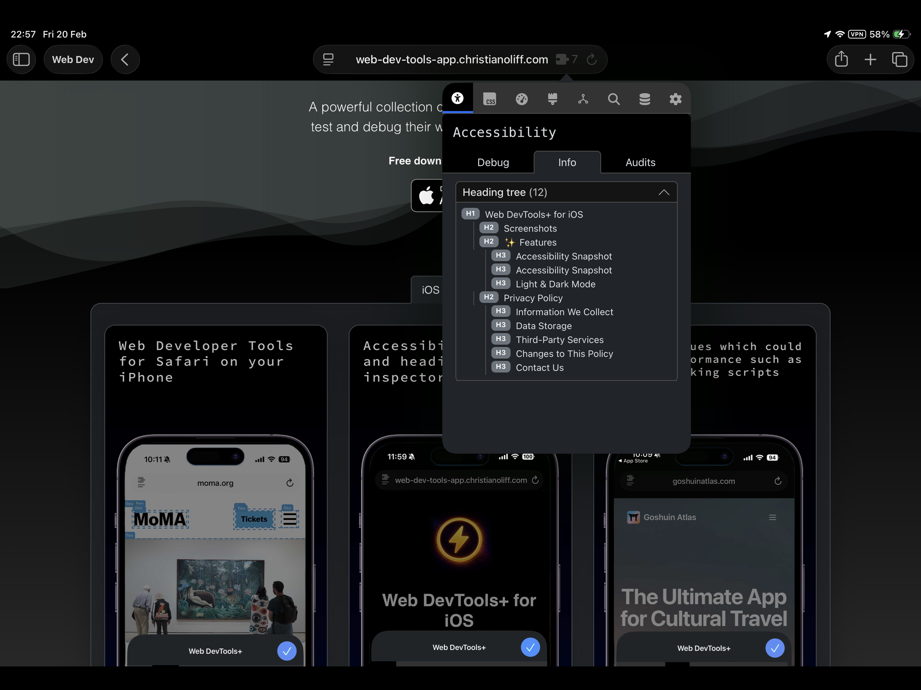Click the Accessibility panel title

tap(504, 132)
